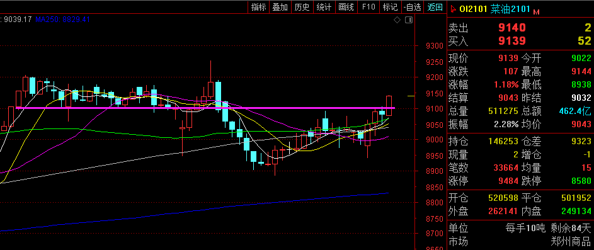Select the 历史 history toolbar item
This screenshot has height=250, width=594.
coord(302,7)
